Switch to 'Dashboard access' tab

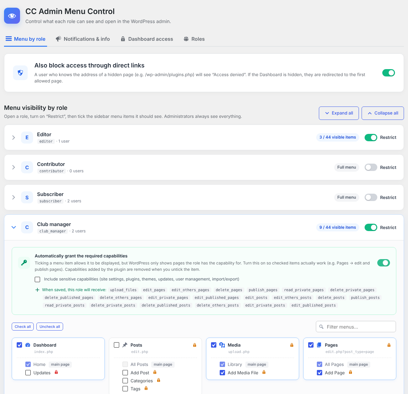(x=147, y=39)
